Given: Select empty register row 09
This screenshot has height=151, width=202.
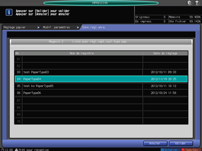Looking at the screenshot, I should [x=101, y=115].
